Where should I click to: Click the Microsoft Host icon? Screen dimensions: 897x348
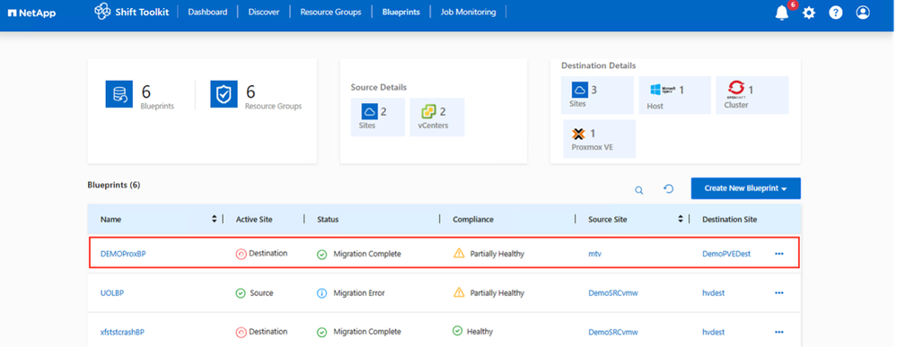(x=663, y=90)
